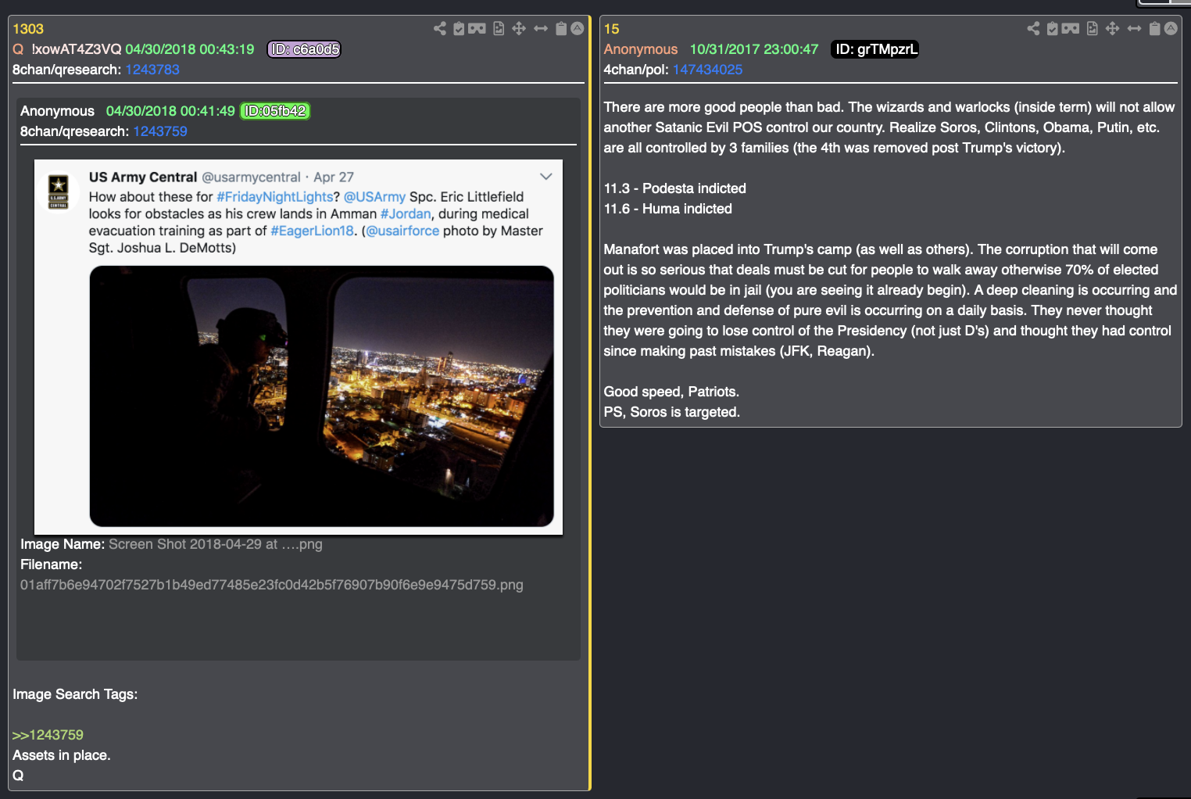Click timestamp 04/30/2018 00:41:49

pos(170,111)
